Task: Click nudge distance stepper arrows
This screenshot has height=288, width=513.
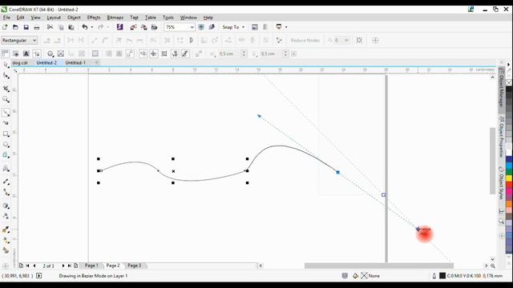Action: pyautogui.click(x=244, y=54)
